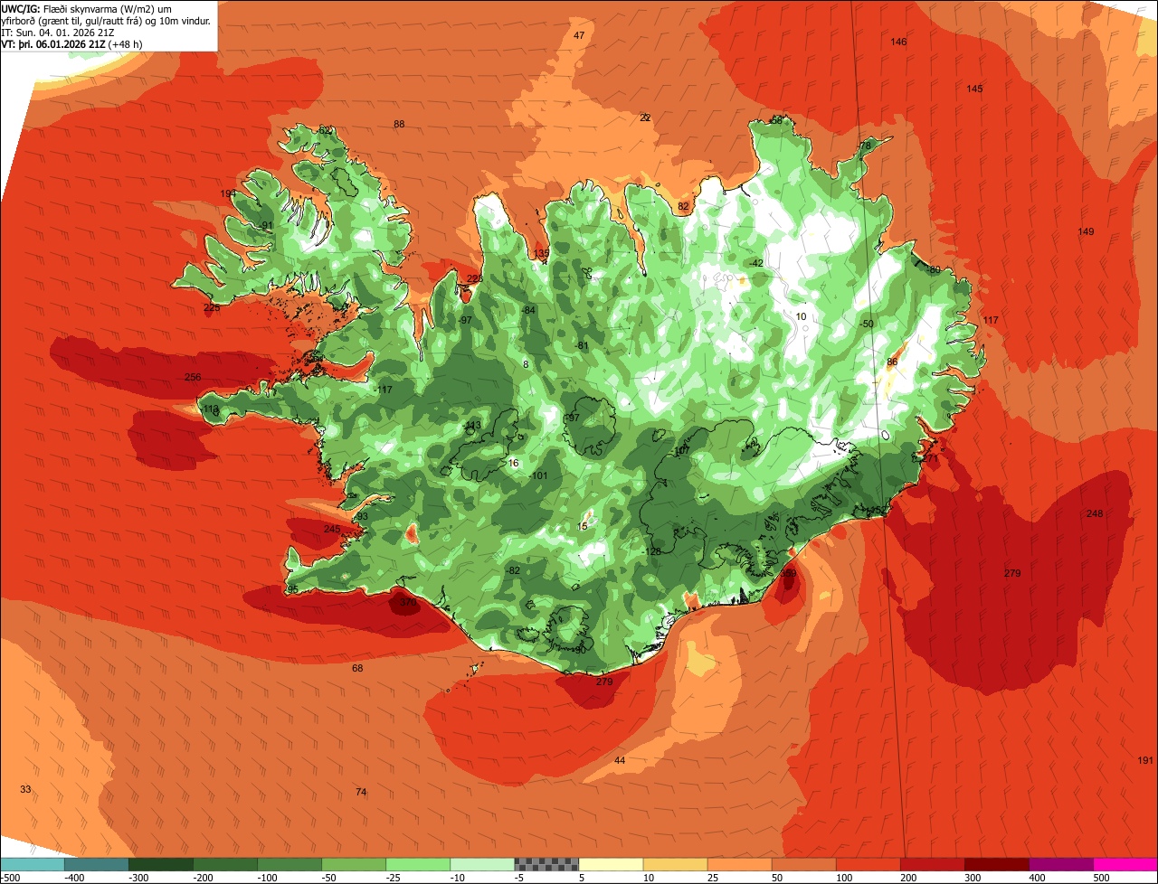Click the valid time 'VT: þri. 06.01.2026 21Z' line
The width and height of the screenshot is (1158, 884).
(72, 43)
